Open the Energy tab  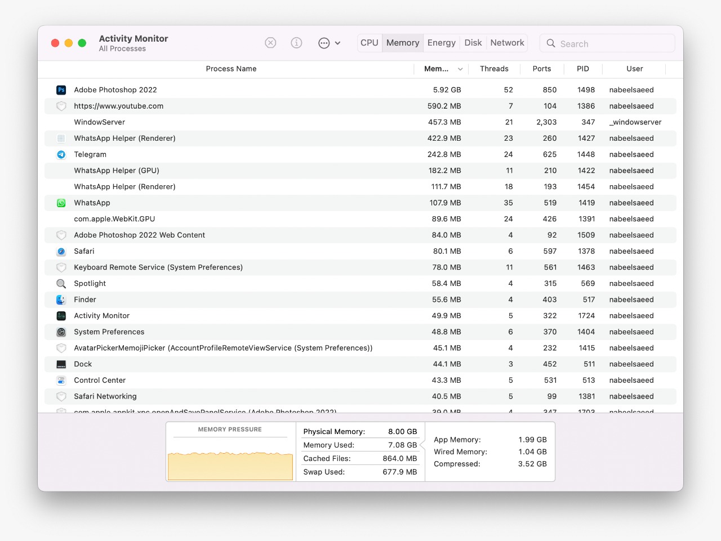click(x=442, y=43)
